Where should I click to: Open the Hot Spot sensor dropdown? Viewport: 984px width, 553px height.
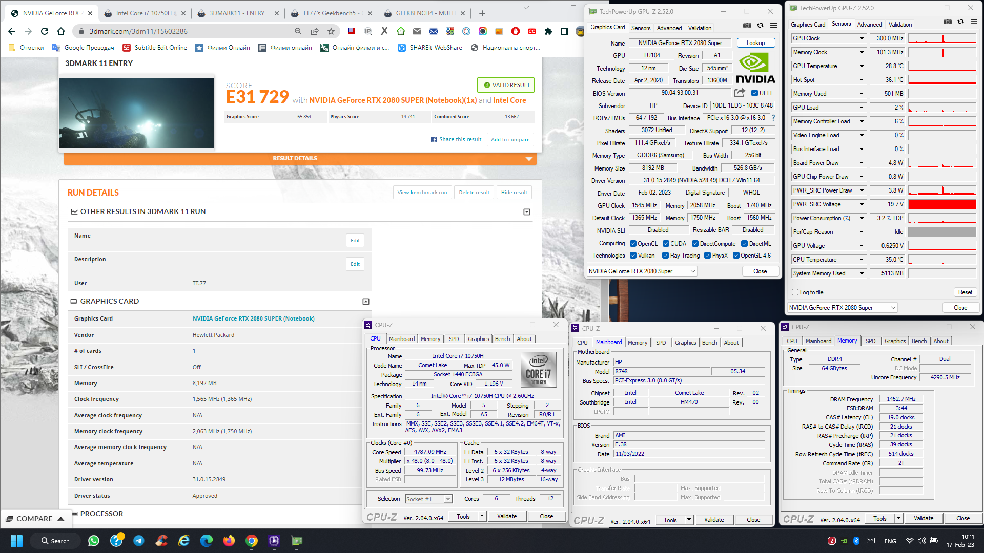point(862,80)
